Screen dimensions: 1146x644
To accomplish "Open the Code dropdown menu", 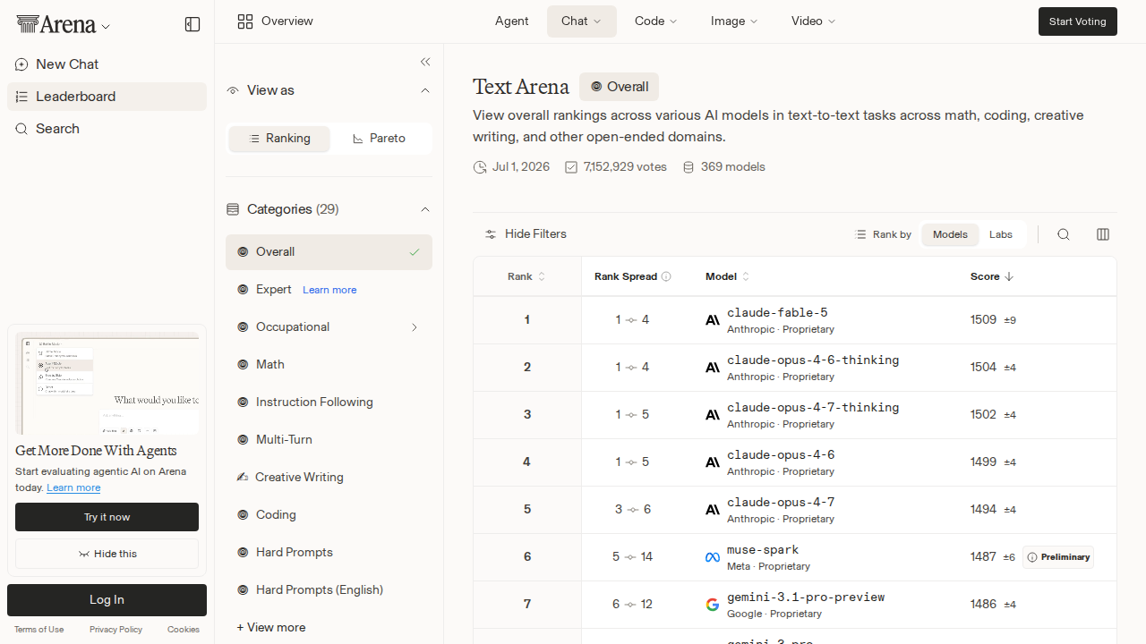I will (656, 21).
